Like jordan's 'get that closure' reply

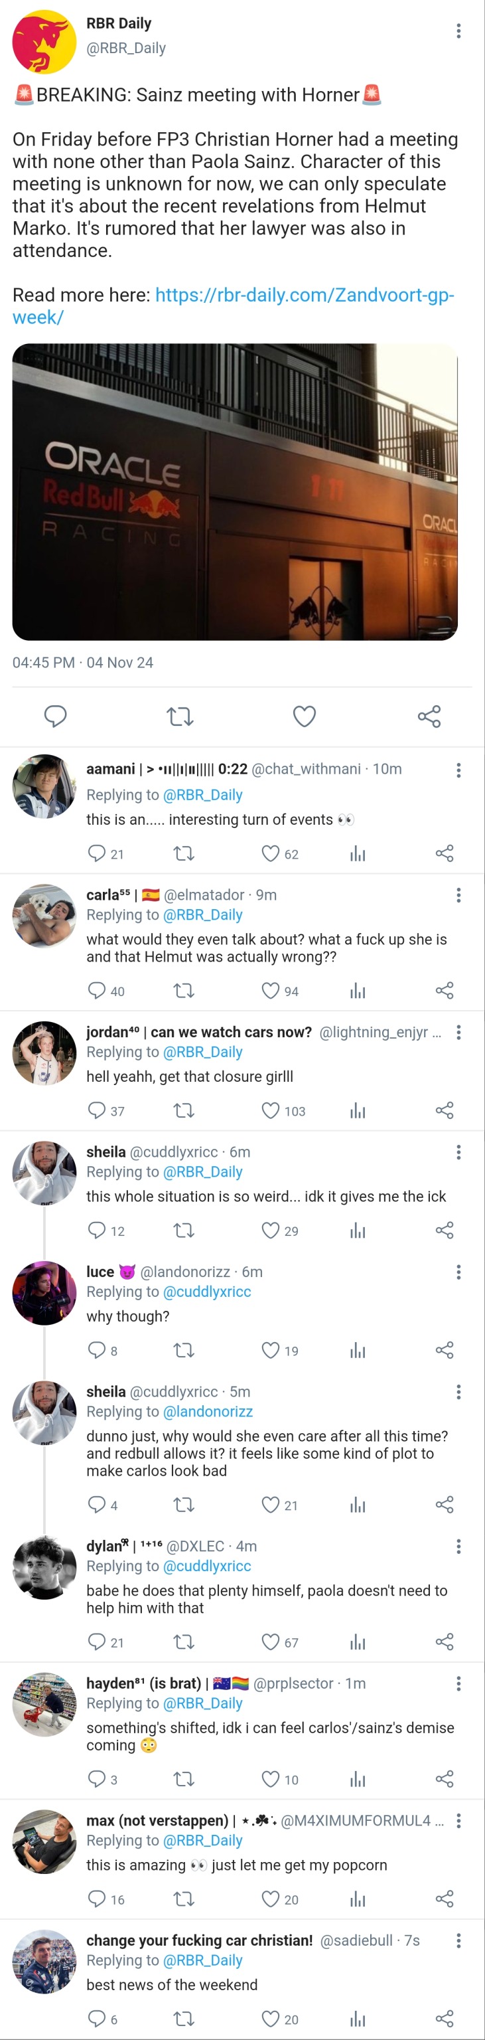[x=271, y=1111]
